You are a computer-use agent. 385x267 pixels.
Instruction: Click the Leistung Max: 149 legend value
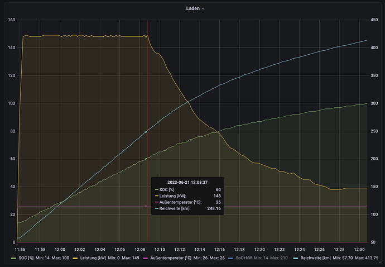coord(131,258)
